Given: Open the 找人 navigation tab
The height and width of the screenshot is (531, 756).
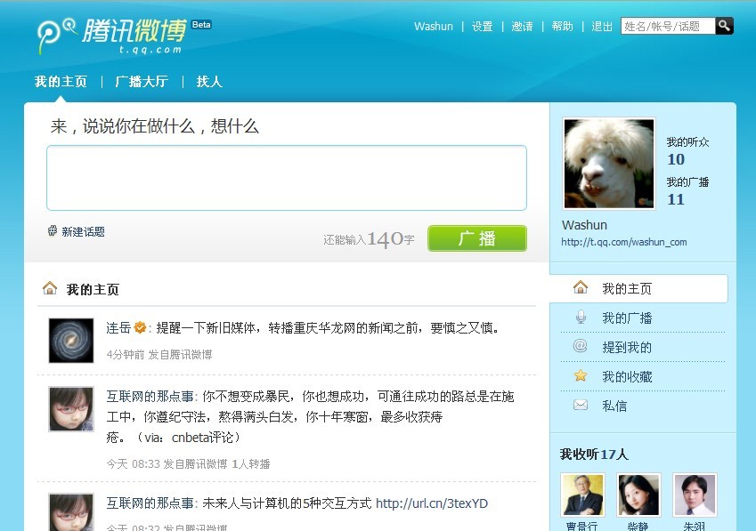Looking at the screenshot, I should 209,81.
